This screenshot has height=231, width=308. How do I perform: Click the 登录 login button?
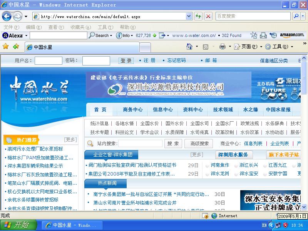tap(126, 60)
